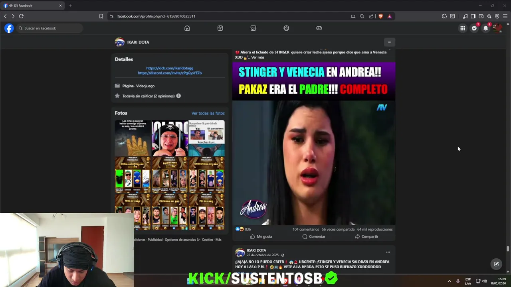
Task: Open the discord.com invite link
Action: 170,73
